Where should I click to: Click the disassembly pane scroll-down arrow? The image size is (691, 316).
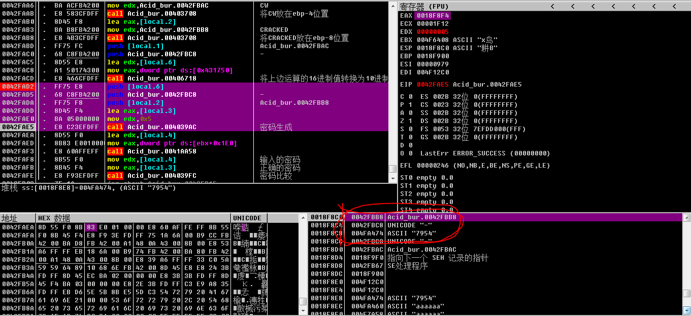393,178
